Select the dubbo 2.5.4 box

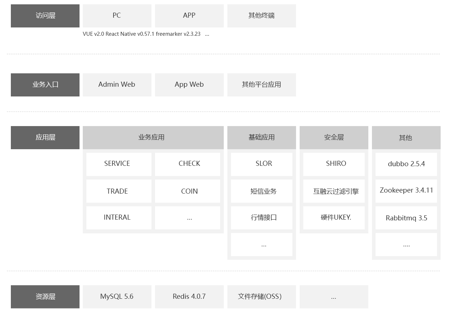(406, 164)
